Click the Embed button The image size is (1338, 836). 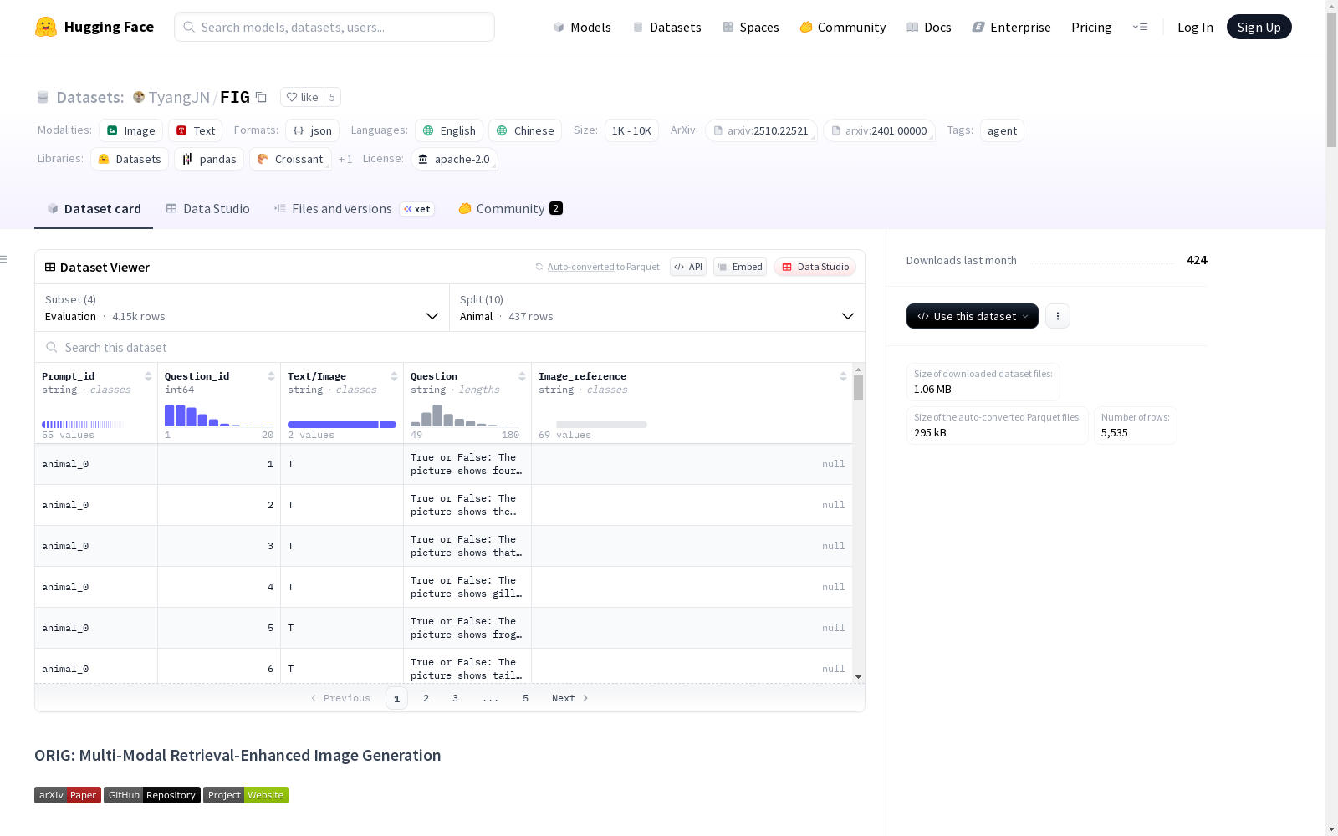pos(740,267)
